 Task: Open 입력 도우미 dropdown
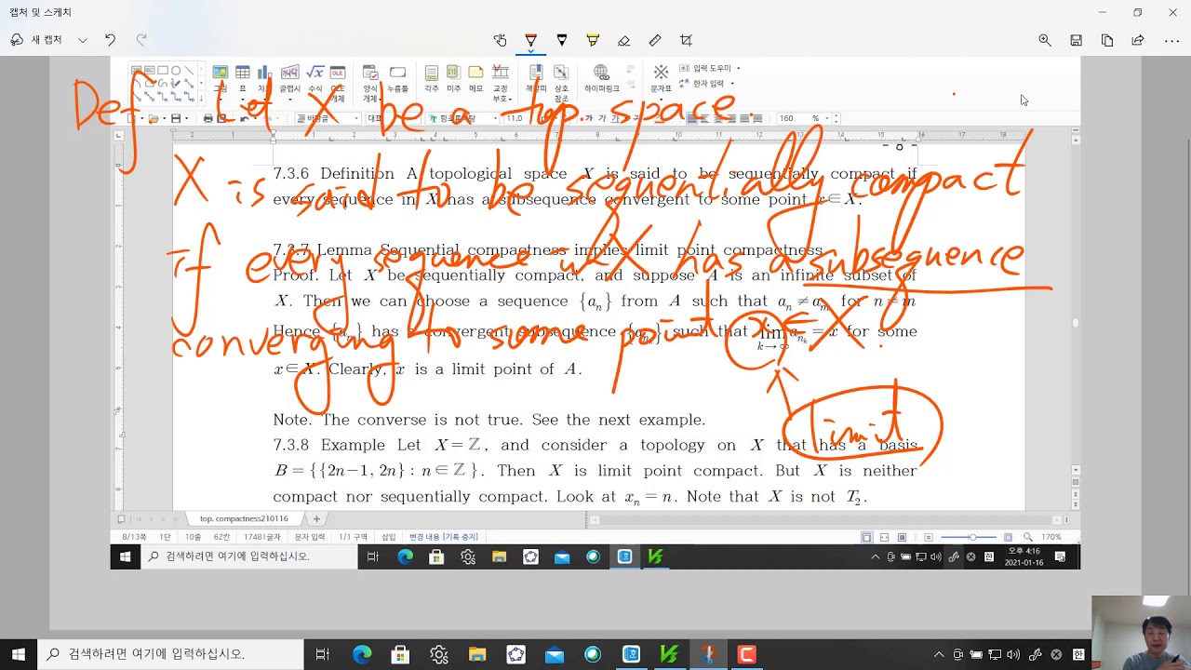pos(710,68)
